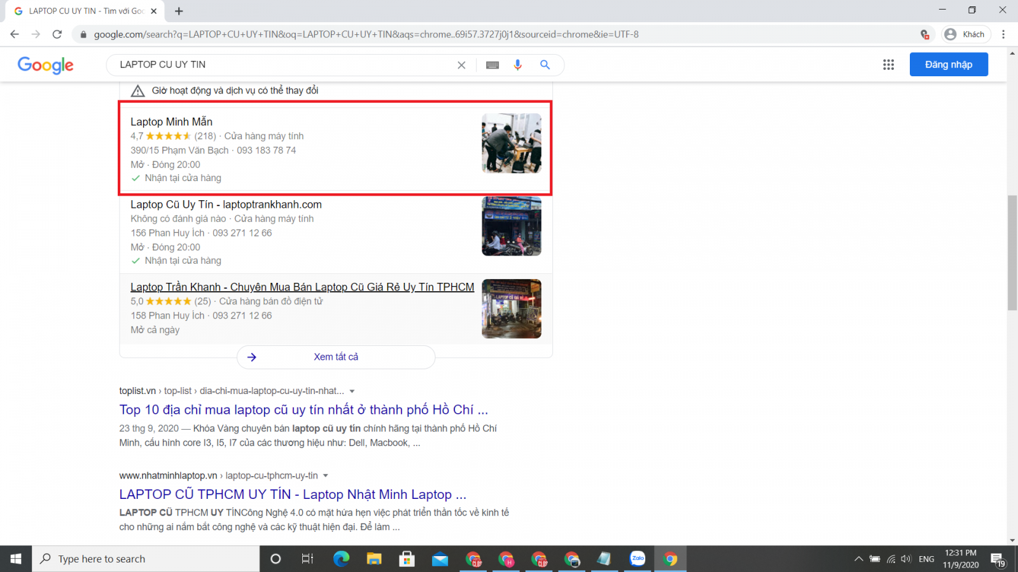Open Cortana circle icon in taskbar

pos(275,559)
